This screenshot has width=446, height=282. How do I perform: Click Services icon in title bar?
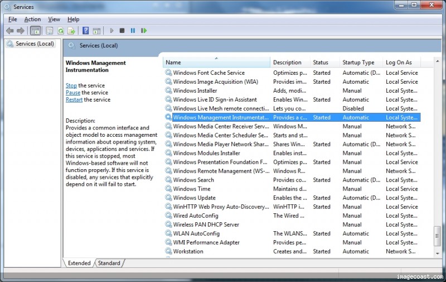8,7
